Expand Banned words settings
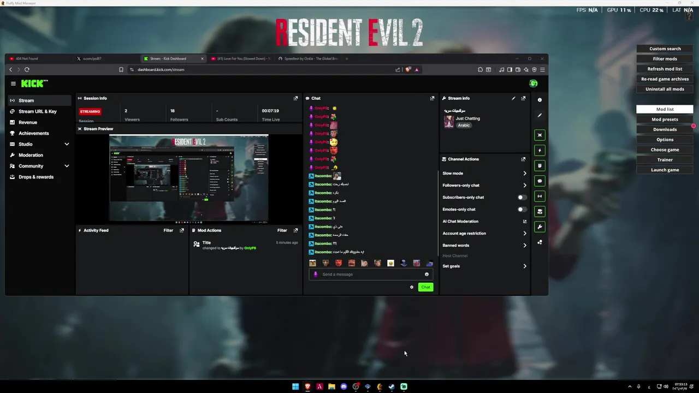 point(525,245)
